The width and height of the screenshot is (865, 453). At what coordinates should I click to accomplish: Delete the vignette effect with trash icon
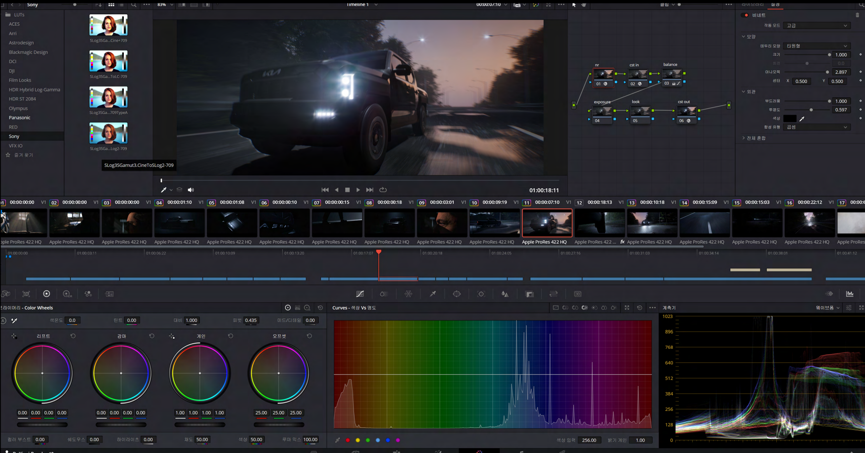point(858,15)
